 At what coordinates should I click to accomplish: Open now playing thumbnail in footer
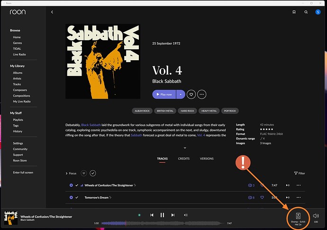[11, 218]
